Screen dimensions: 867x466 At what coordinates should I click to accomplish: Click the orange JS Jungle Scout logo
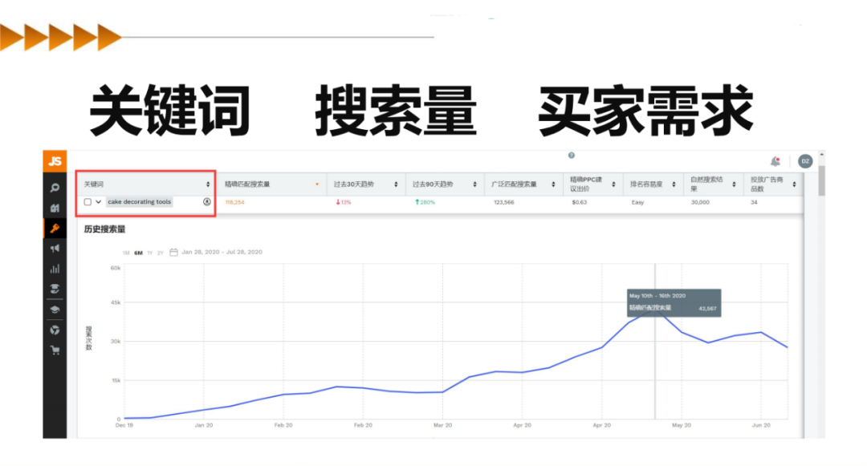[x=55, y=161]
